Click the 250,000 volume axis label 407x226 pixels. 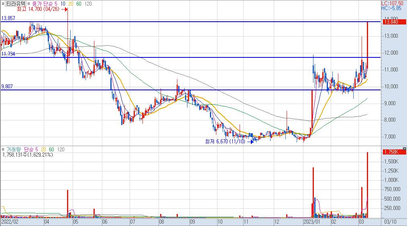tap(393, 208)
